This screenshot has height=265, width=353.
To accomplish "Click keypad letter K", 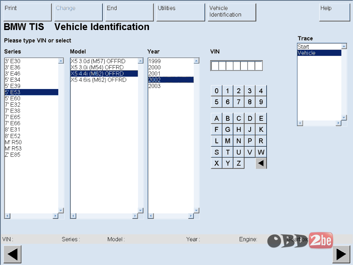I will click(261, 130).
